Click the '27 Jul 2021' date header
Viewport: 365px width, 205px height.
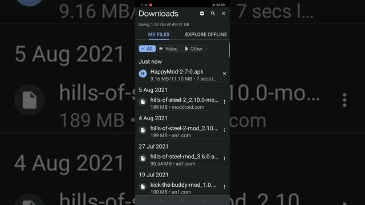click(153, 147)
